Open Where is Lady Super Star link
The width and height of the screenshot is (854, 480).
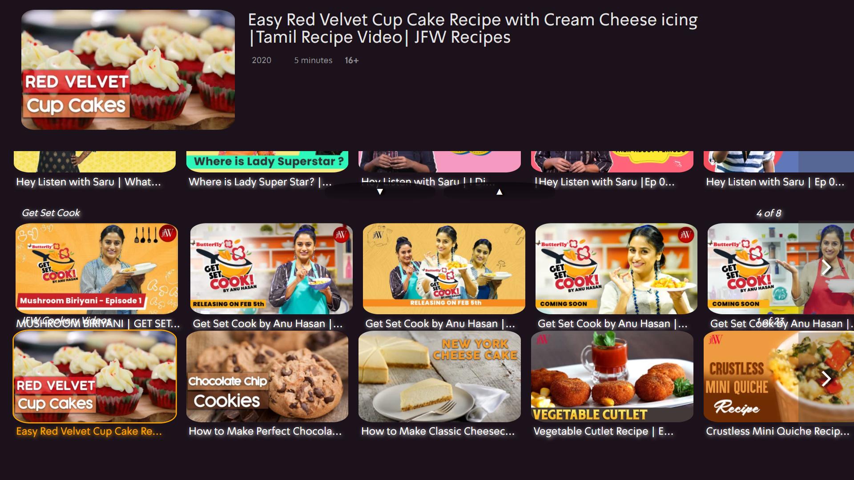point(260,182)
